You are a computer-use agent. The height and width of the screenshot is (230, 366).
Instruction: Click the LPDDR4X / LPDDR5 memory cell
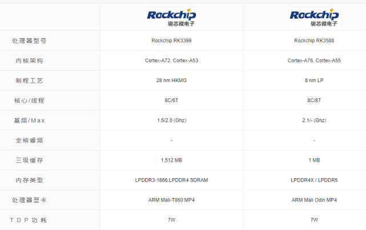click(314, 180)
